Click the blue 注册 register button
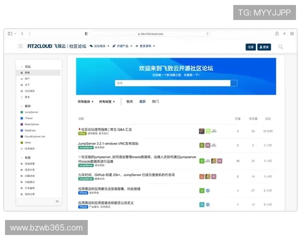This screenshot has width=301, height=240. point(250,47)
